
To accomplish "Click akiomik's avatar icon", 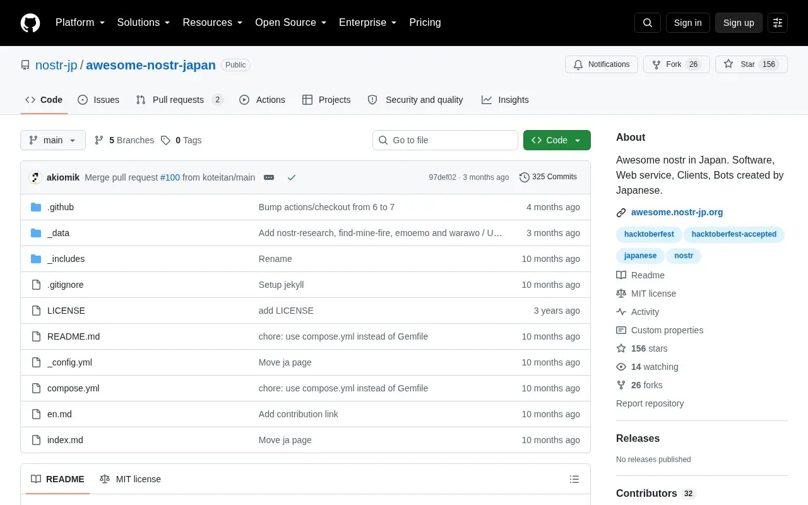I will 35,177.
